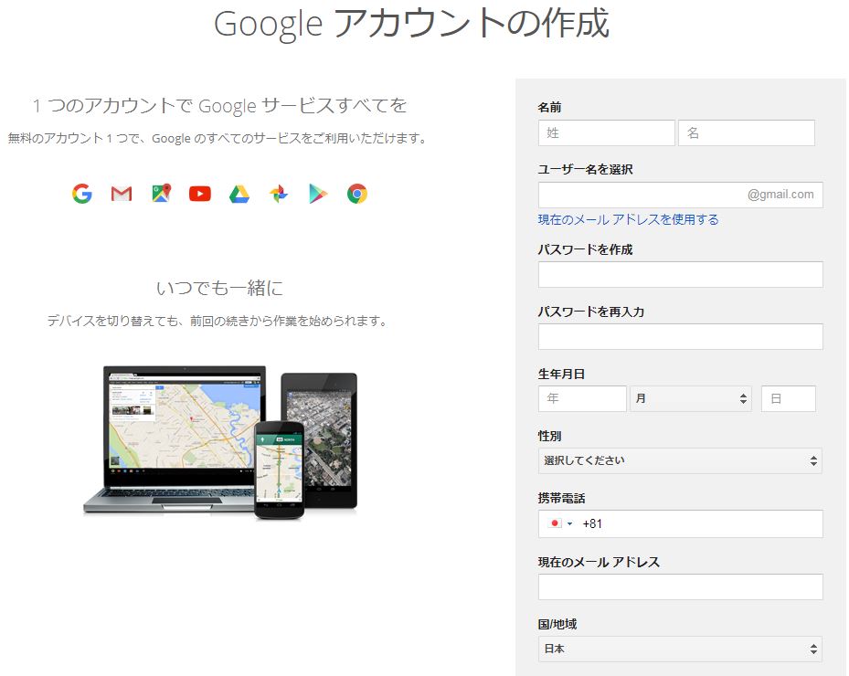
Task: Open the 月 month dropdown
Action: 690,399
